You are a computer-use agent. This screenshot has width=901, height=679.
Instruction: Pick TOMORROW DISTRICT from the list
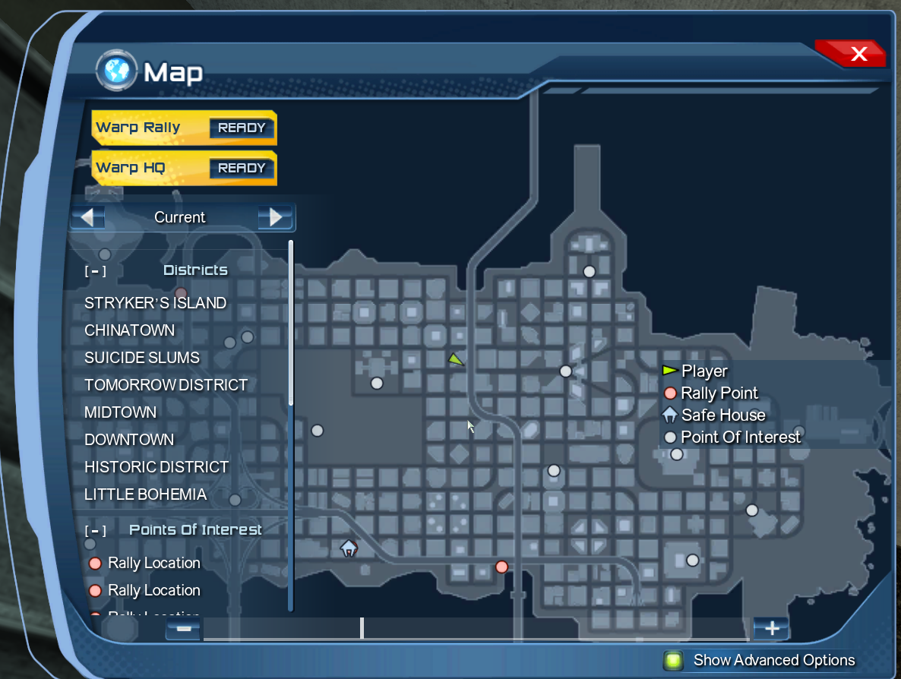point(166,385)
